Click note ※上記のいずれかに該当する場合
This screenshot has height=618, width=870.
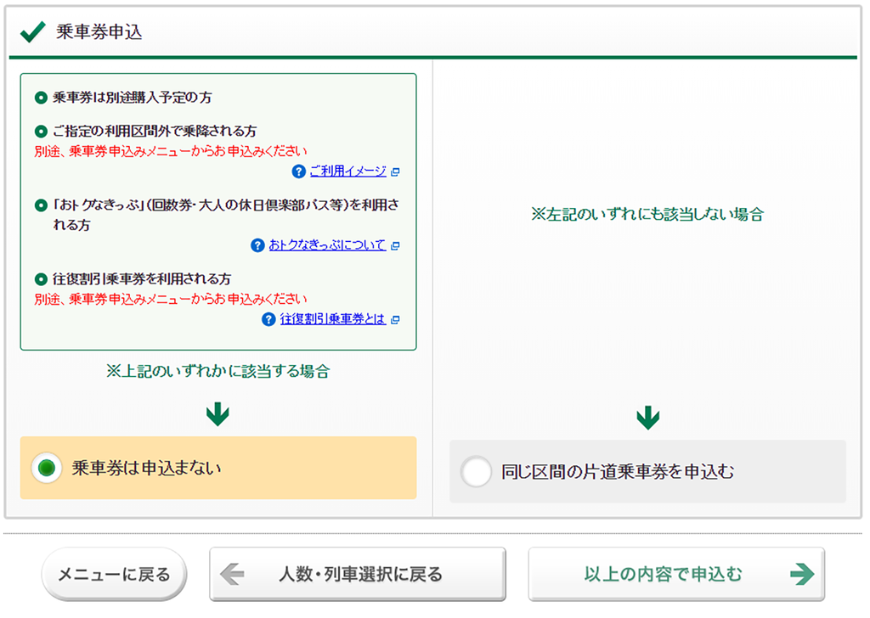(x=218, y=371)
